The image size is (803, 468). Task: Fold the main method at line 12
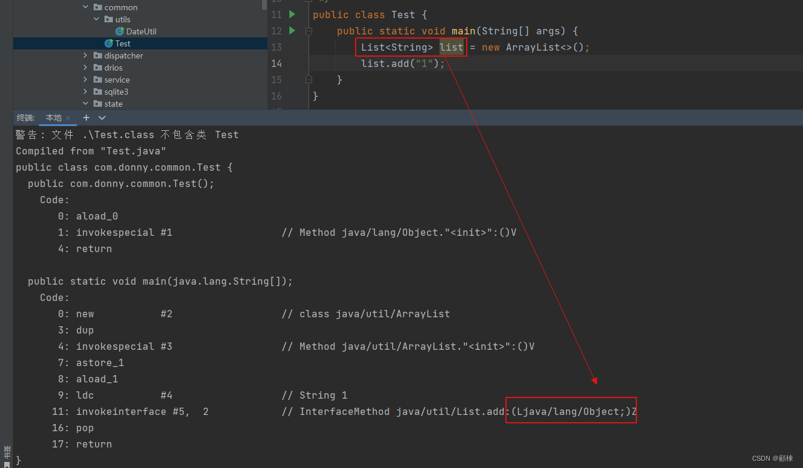point(309,30)
